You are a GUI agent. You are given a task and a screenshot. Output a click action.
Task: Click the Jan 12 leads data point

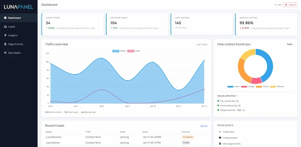point(204,89)
